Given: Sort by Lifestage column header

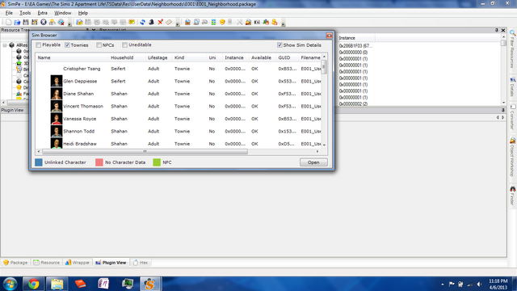Looking at the screenshot, I should 159,57.
